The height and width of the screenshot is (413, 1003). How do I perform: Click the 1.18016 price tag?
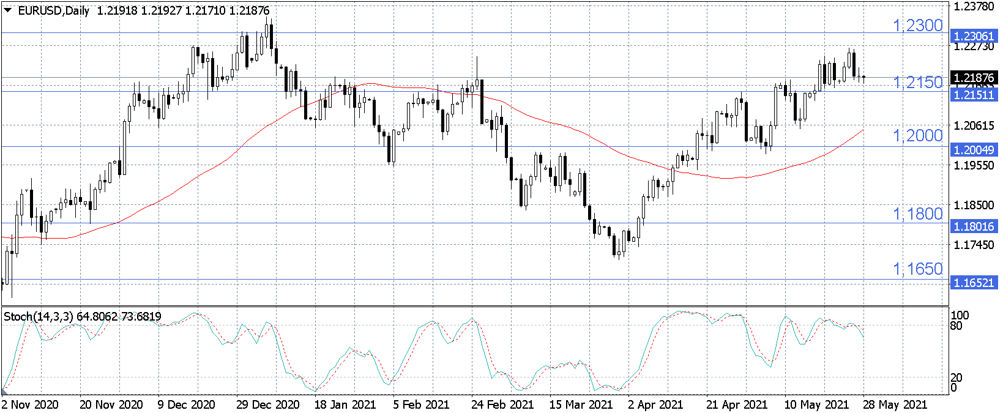[974, 226]
